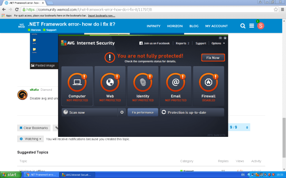The width and height of the screenshot is (286, 178).
Task: Click the Suggested Topics heading
Action: [33, 152]
